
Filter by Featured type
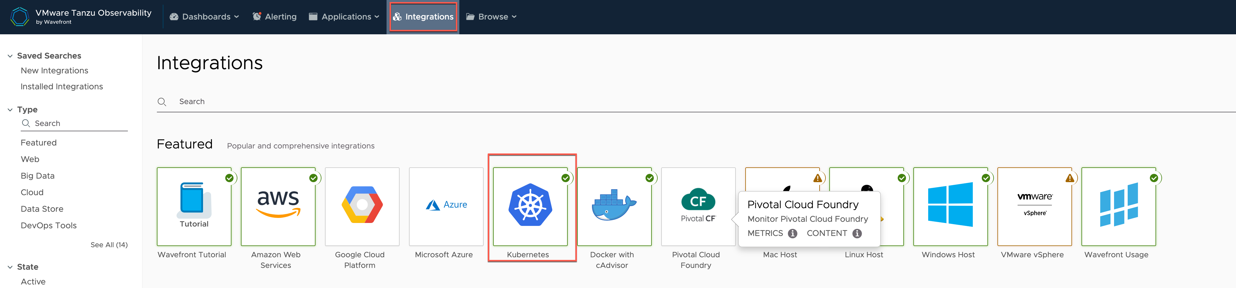(x=38, y=143)
